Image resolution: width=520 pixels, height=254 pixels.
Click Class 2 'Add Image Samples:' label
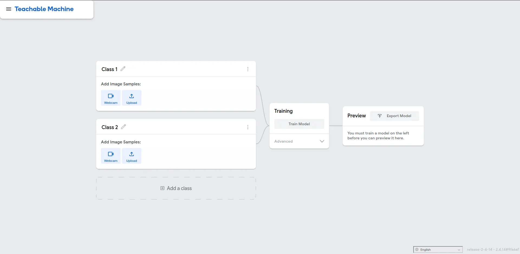[121, 142]
